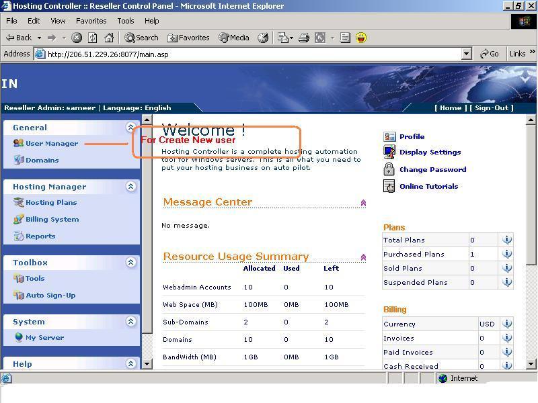Click the Back arrow button

[x=19, y=38]
